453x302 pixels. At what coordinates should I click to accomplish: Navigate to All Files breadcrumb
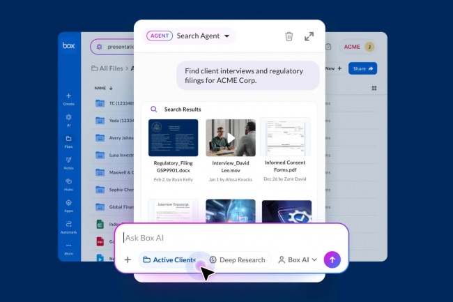tap(107, 68)
